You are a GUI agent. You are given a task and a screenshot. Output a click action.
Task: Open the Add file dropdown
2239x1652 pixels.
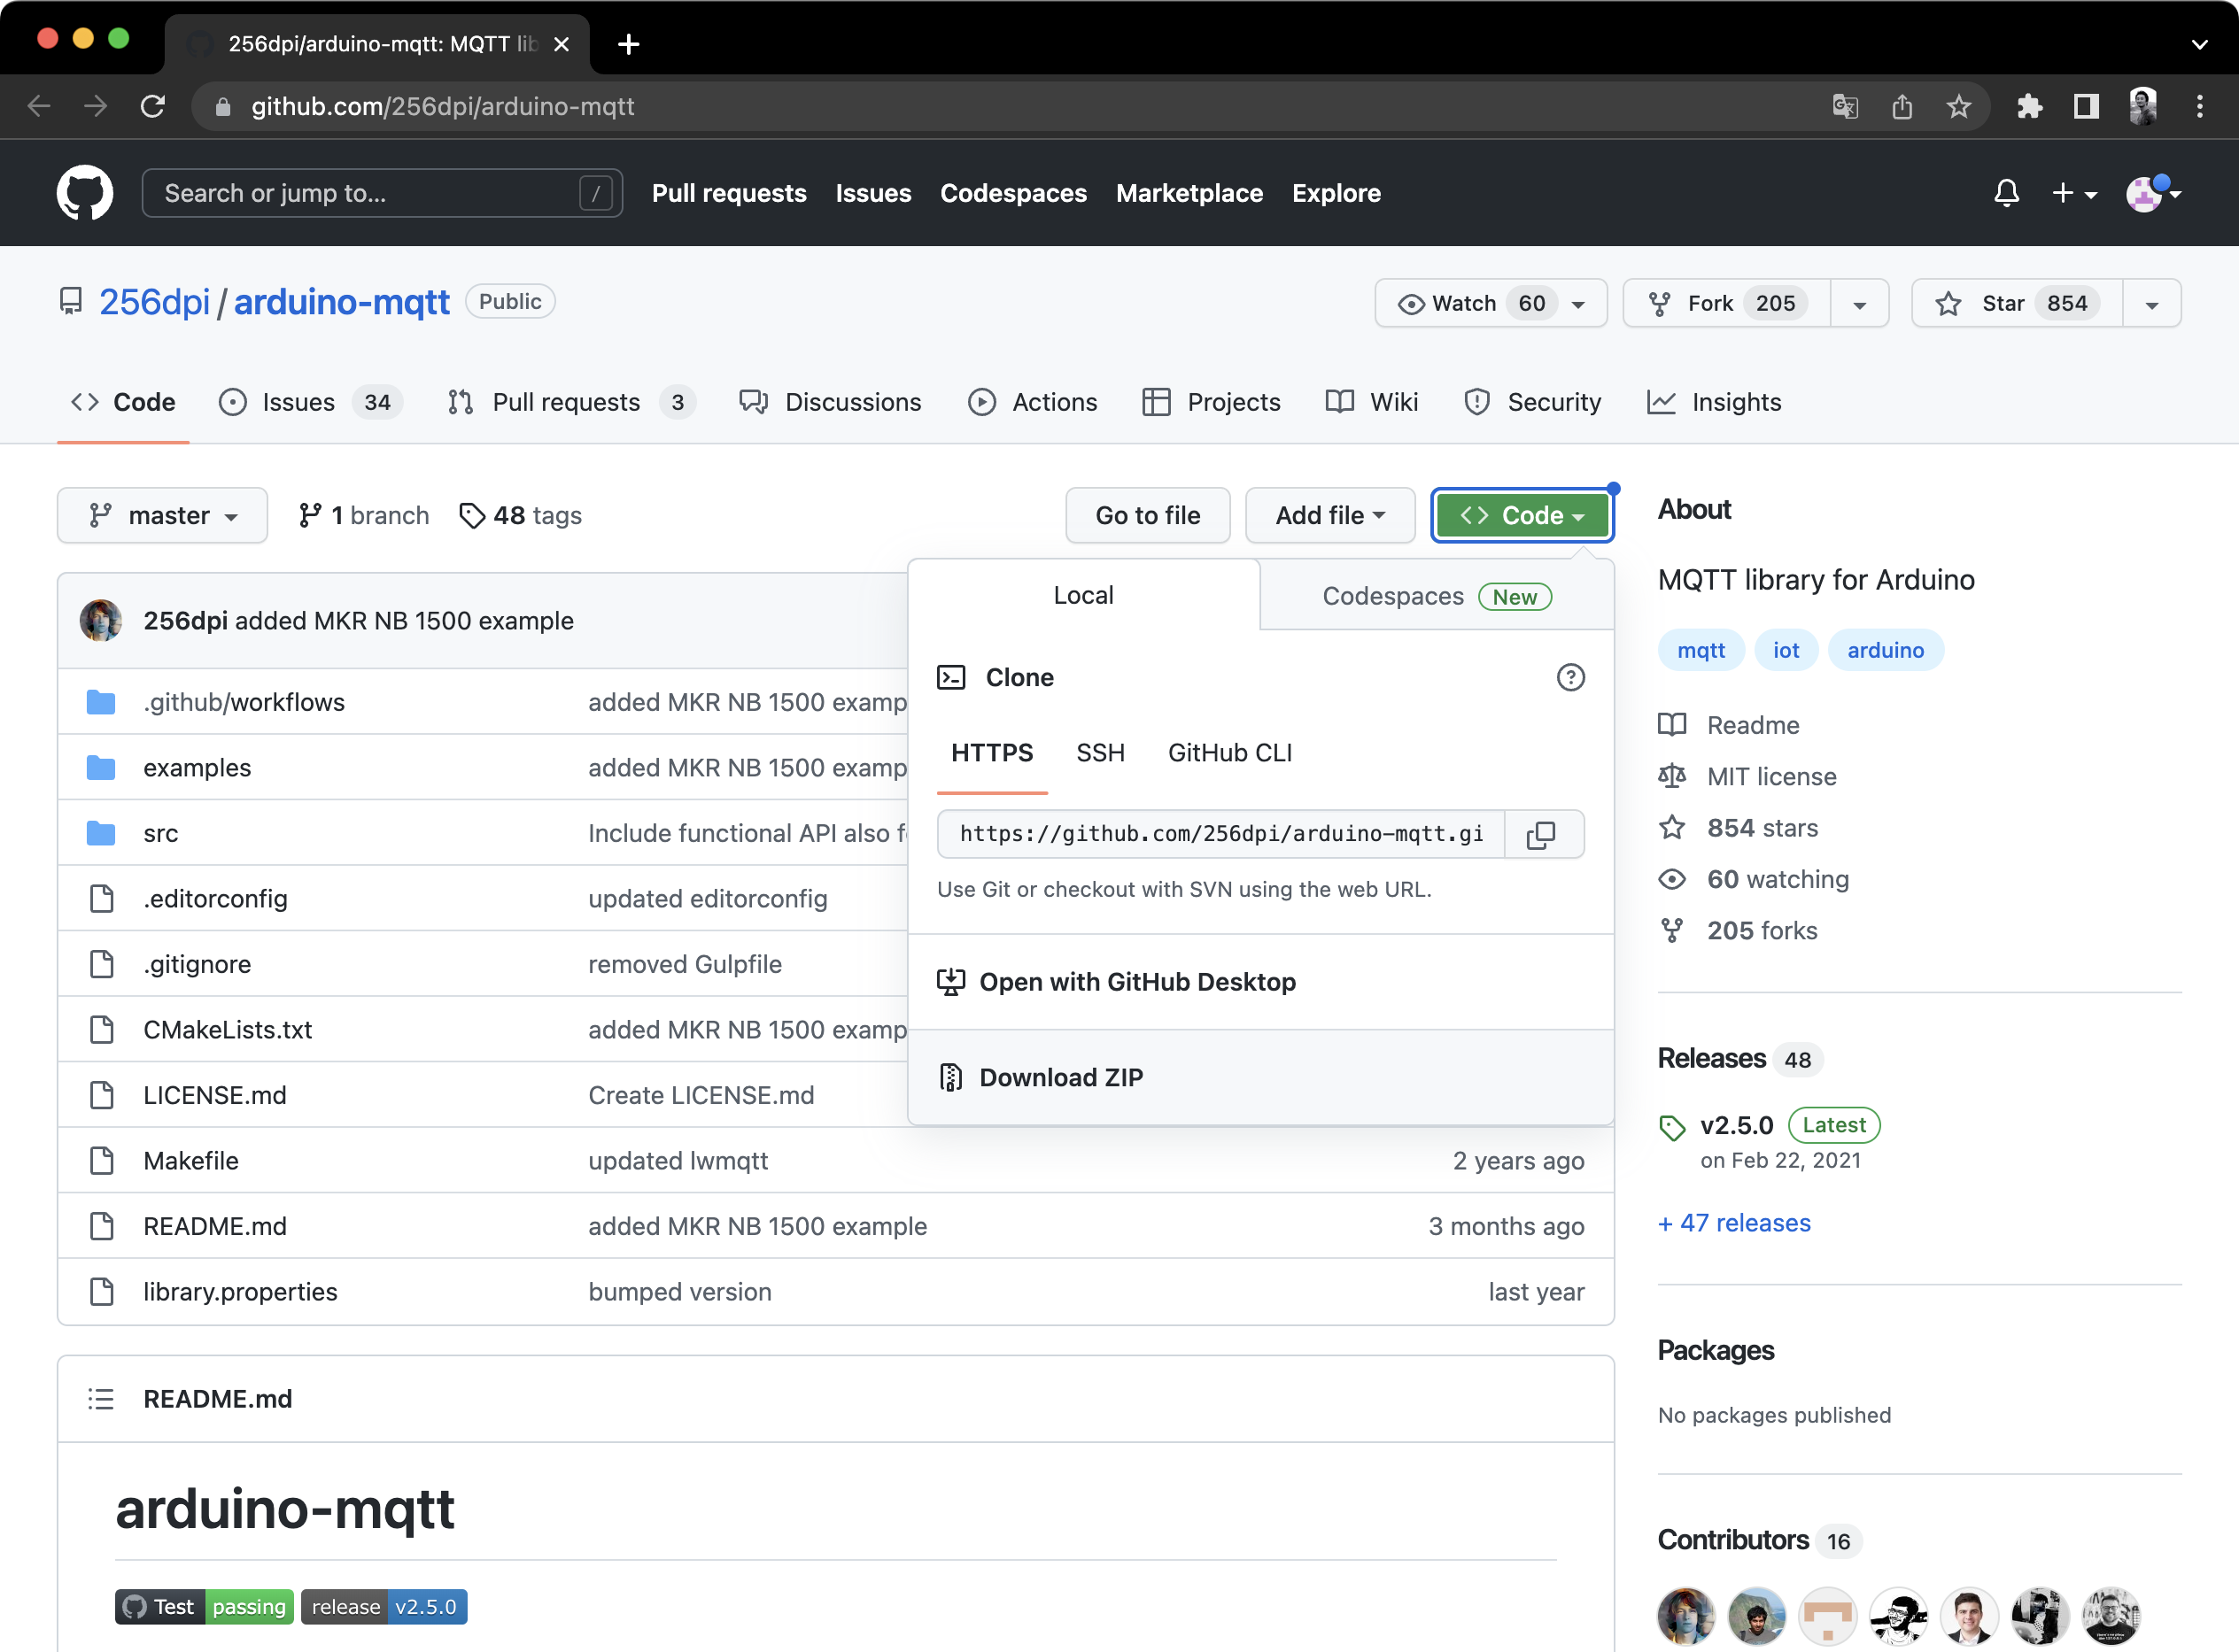(x=1329, y=515)
